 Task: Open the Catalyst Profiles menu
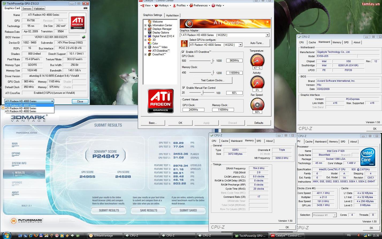(180, 5)
